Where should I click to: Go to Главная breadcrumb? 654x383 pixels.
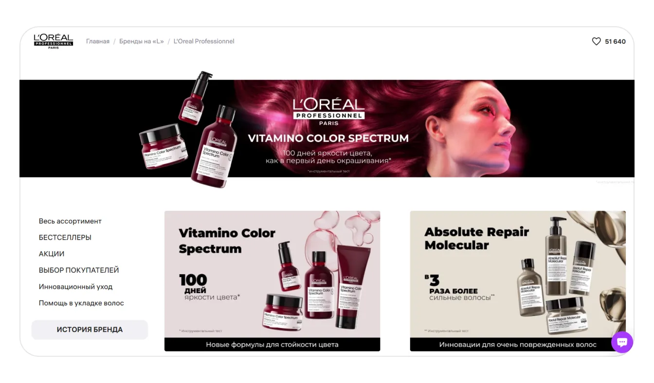click(x=98, y=42)
